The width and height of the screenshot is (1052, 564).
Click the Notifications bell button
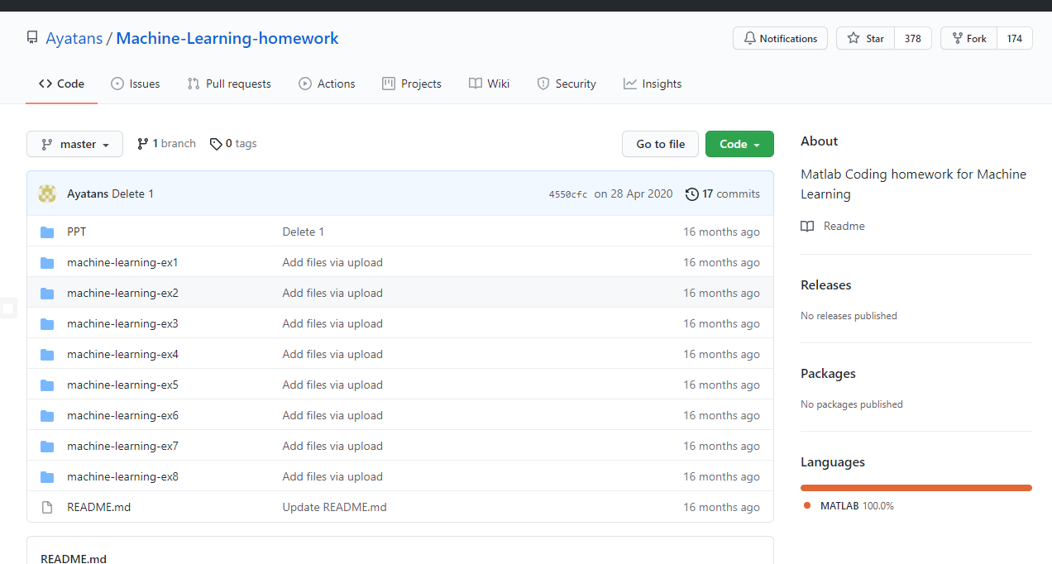[780, 38]
